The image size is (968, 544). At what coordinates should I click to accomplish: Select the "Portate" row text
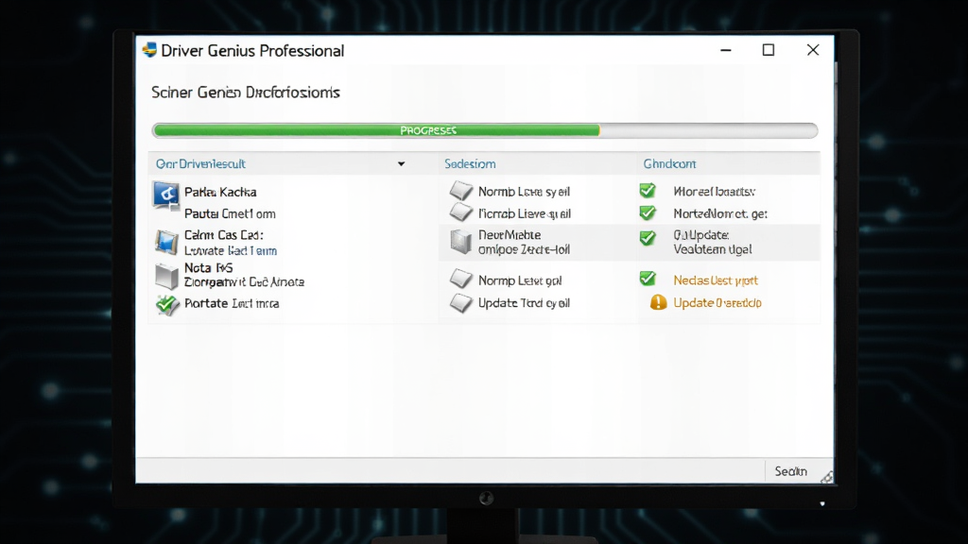click(232, 303)
